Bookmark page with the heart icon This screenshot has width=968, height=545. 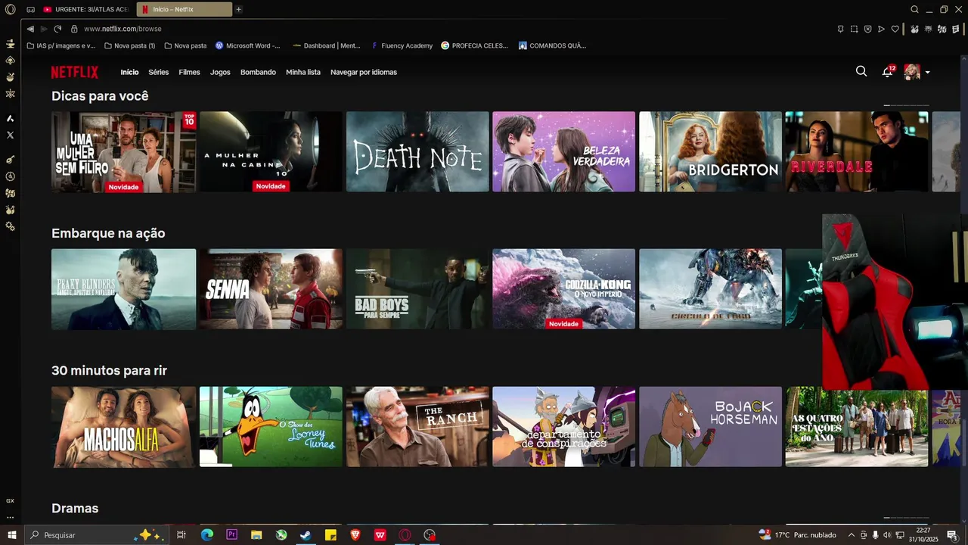[895, 29]
